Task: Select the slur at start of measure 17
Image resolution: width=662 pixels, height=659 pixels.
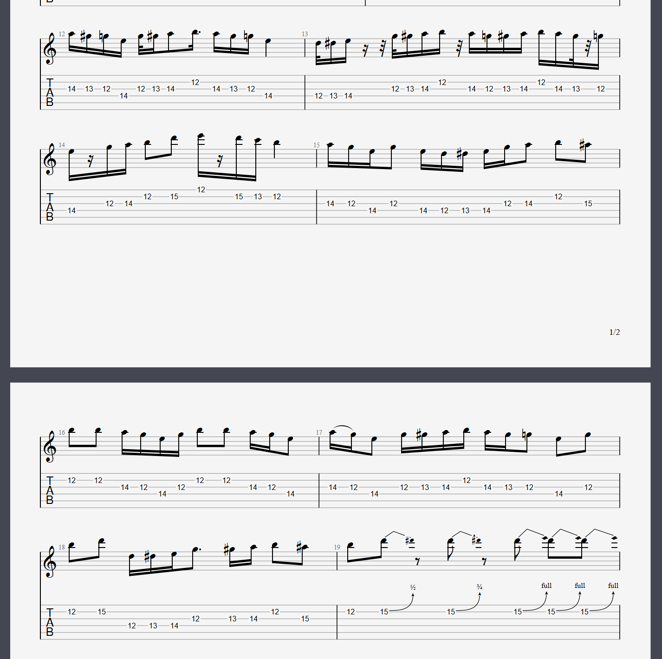Action: point(343,428)
